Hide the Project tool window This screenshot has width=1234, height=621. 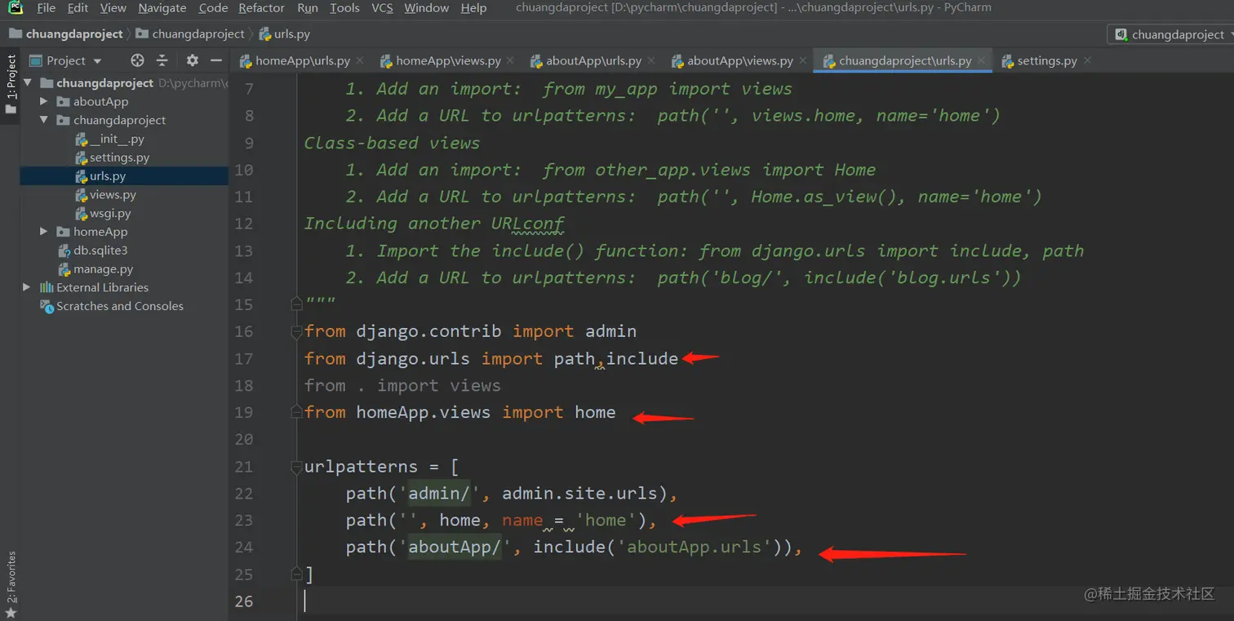pos(216,60)
